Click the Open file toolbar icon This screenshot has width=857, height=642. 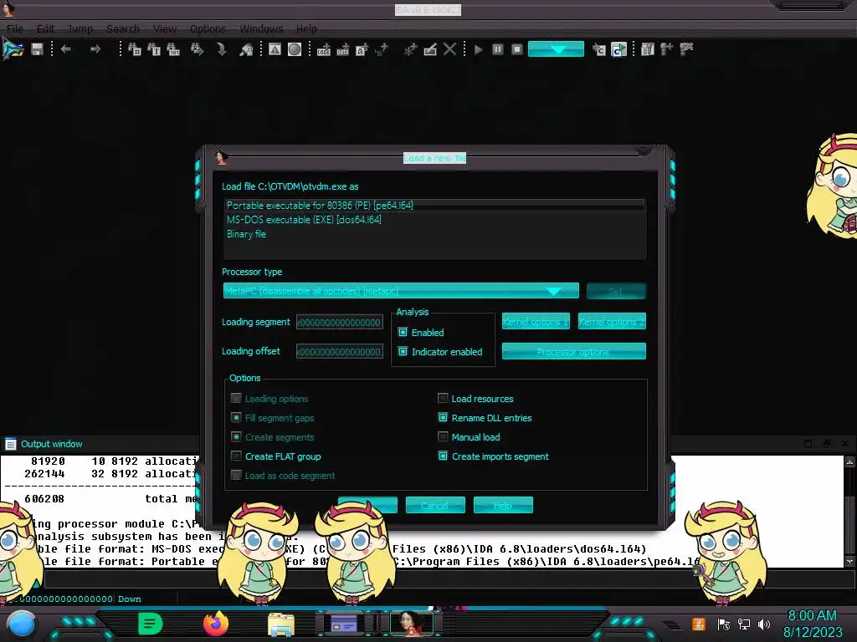click(13, 49)
